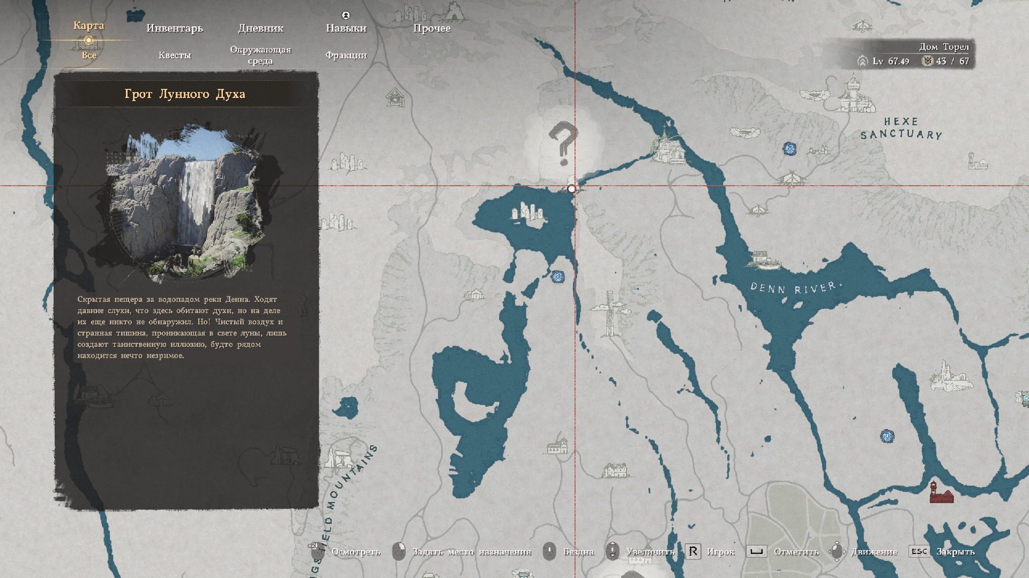Click Задать место назначения hint
Screen dimensions: 1029x578
pos(461,551)
